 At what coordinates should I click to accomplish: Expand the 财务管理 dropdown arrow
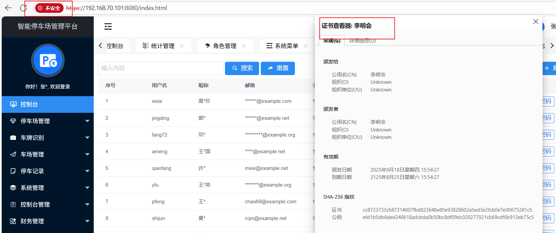(87, 221)
